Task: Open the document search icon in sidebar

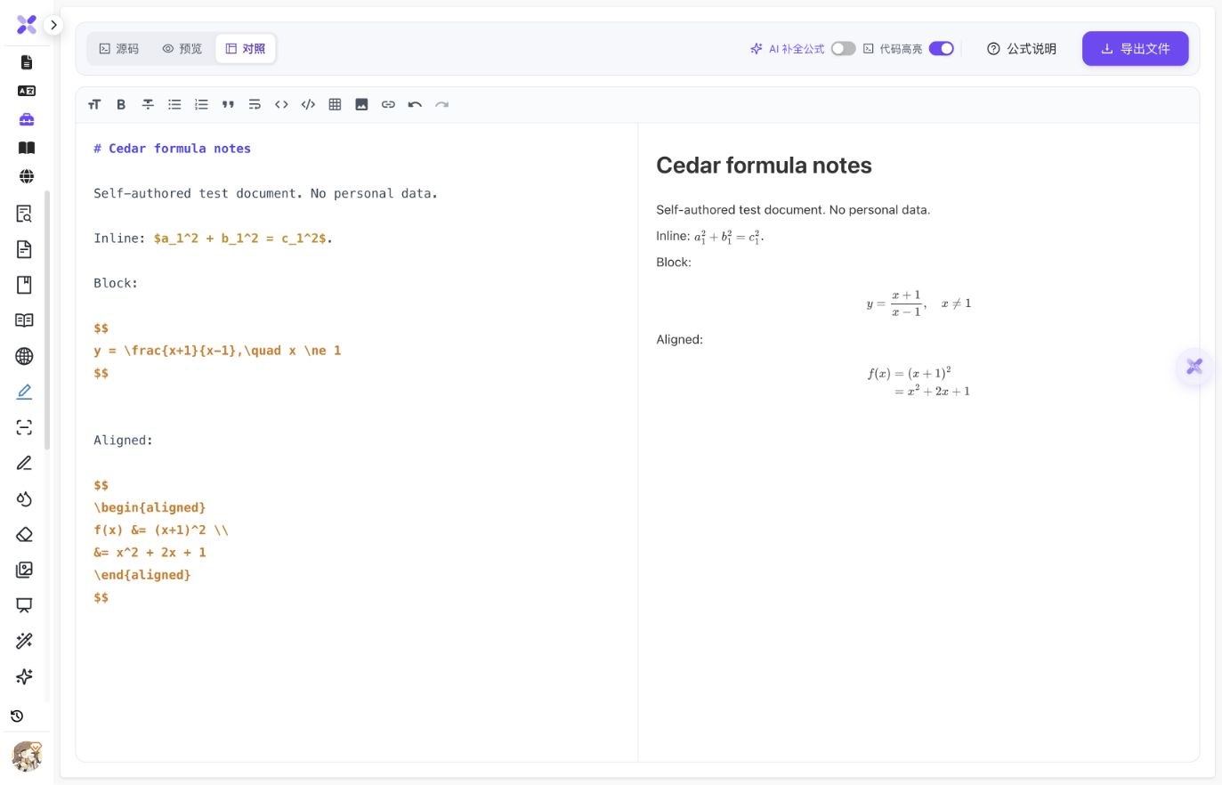Action: point(24,214)
